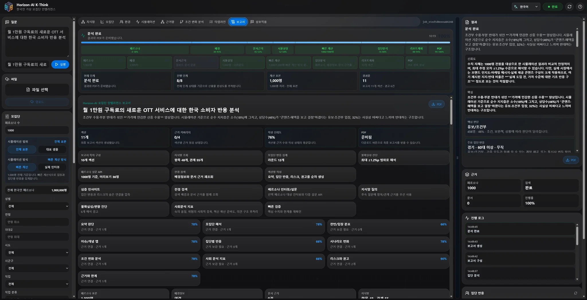Select the 실제 인터뷰 simulation method
The height and width of the screenshot is (300, 587).
pos(52,167)
